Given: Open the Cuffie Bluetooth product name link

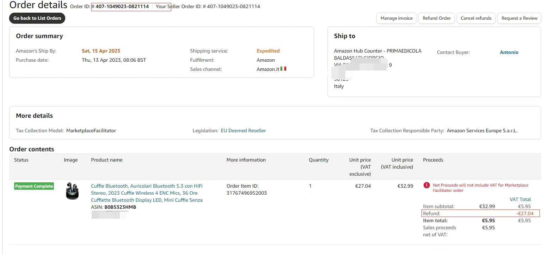Looking at the screenshot, I should (x=147, y=193).
